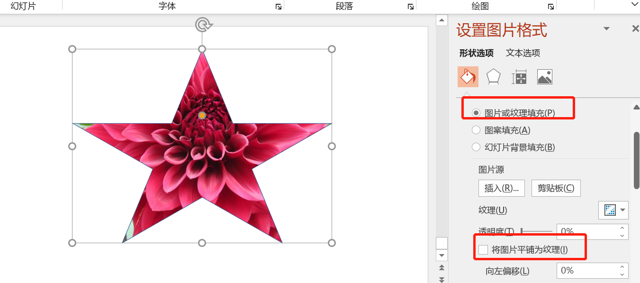This screenshot has height=283, width=640.
Task: Open the 绘图 dialog launcher
Action: (551, 7)
